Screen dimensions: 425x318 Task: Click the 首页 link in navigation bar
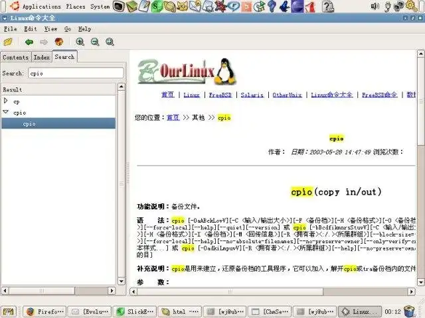click(x=168, y=95)
